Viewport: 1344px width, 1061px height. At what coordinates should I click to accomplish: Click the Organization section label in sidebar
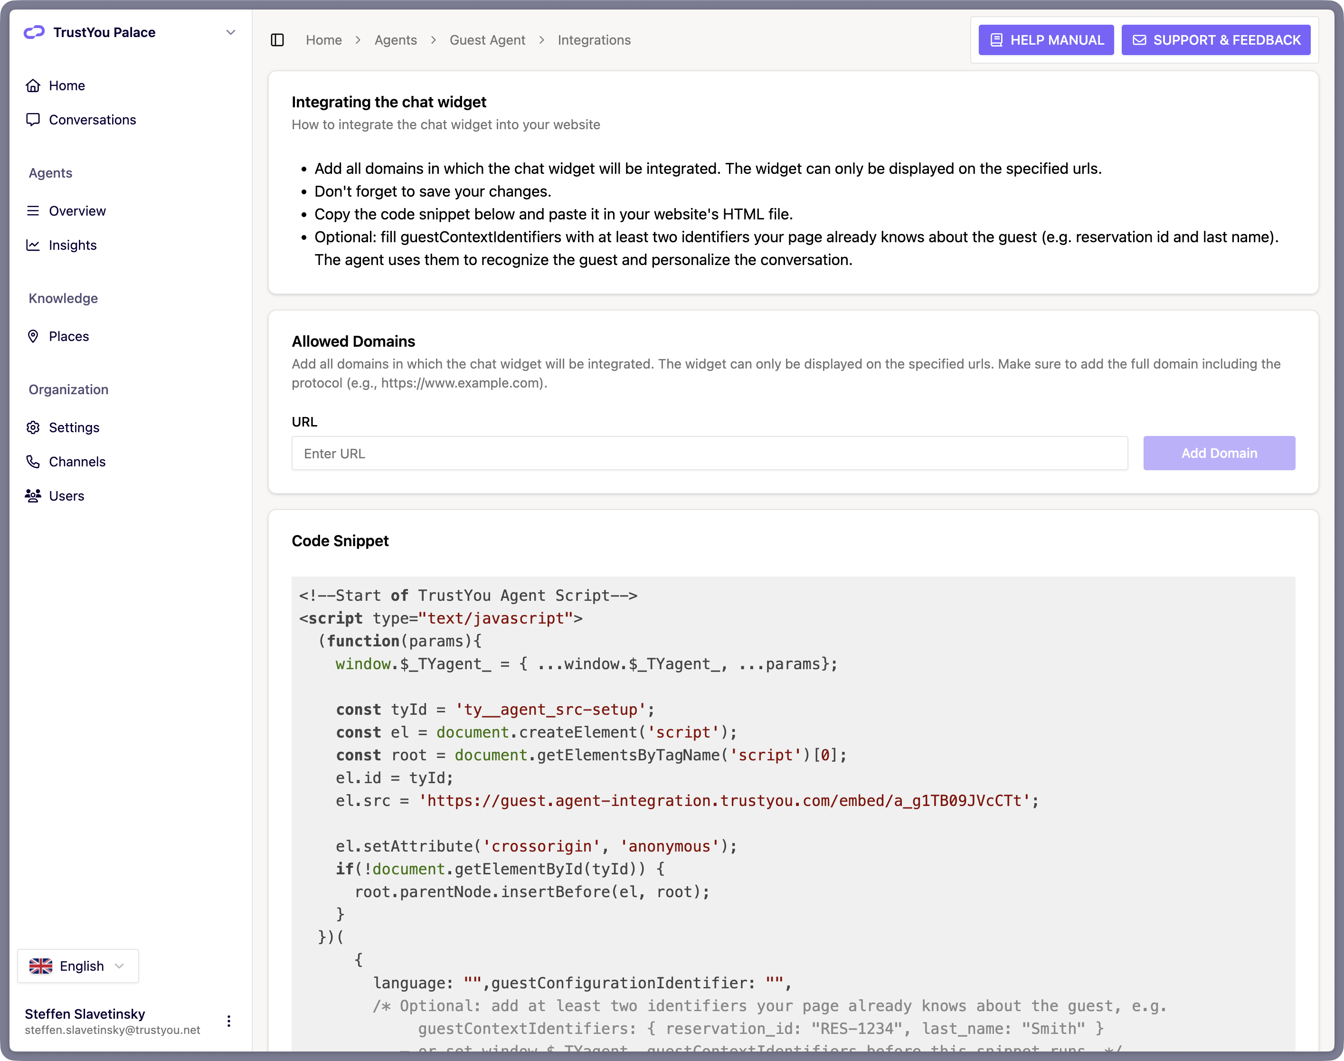tap(68, 390)
